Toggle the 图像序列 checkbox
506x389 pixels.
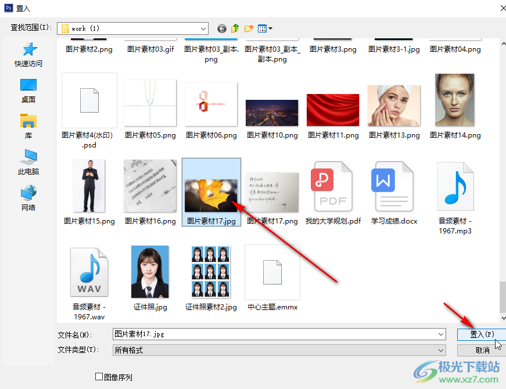(x=99, y=376)
